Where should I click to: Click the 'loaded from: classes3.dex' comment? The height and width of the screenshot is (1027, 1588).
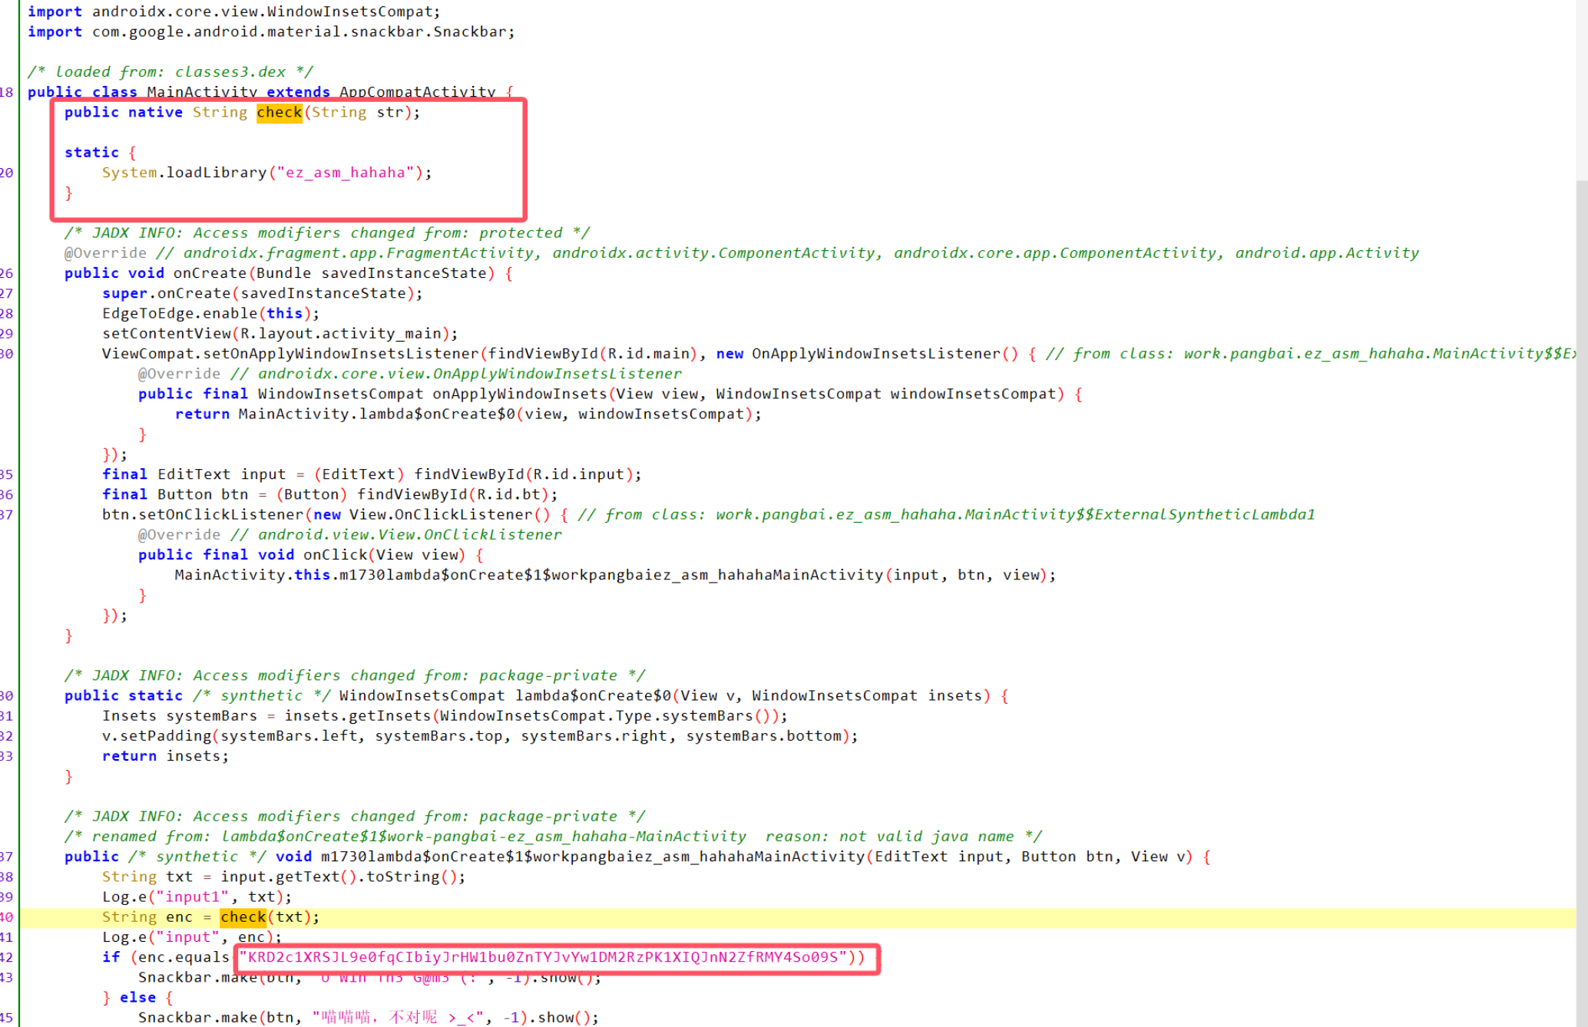pos(170,71)
